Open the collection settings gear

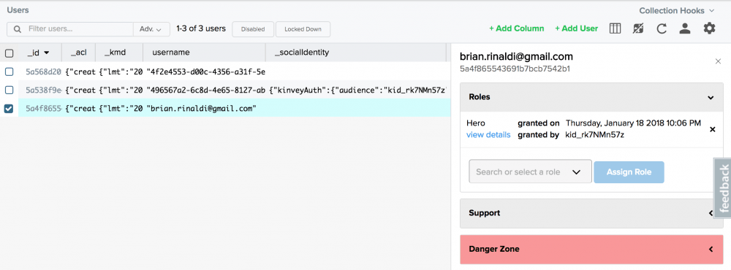pyautogui.click(x=709, y=28)
